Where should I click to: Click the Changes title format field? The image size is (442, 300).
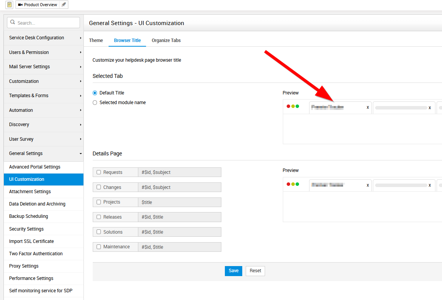point(180,187)
